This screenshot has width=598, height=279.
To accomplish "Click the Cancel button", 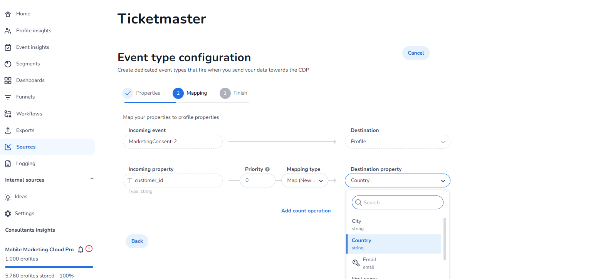I will pos(416,53).
